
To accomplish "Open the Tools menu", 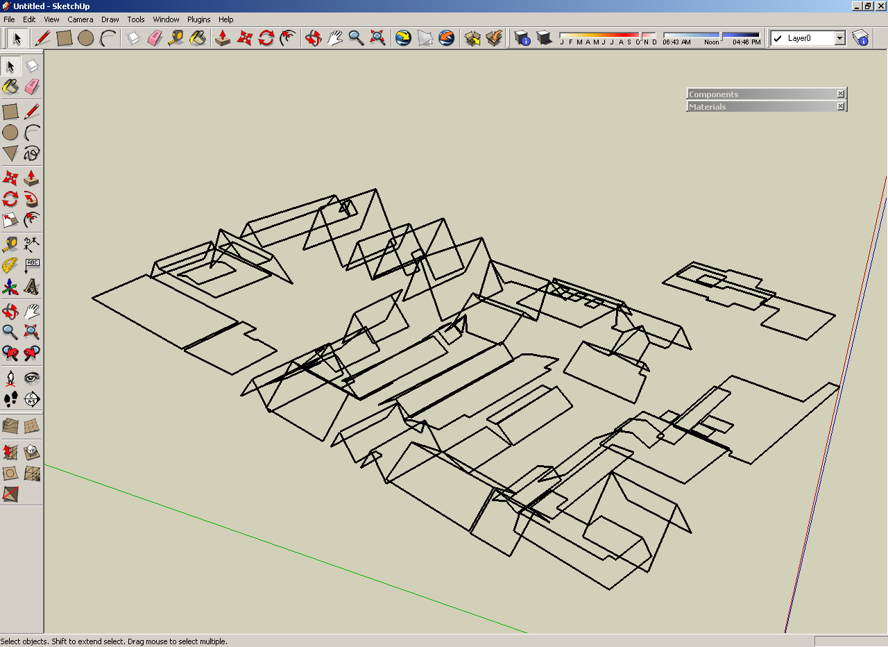I will coord(136,19).
